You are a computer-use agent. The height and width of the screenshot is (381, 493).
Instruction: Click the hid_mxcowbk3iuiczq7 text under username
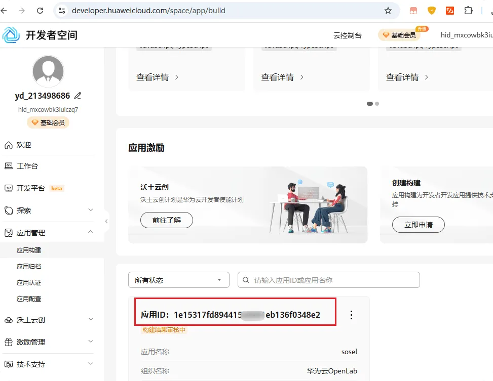click(x=48, y=110)
